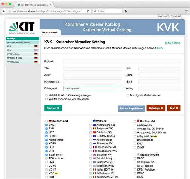Click Auswahl speichern button
This screenshot has height=179, width=190.
(131, 108)
